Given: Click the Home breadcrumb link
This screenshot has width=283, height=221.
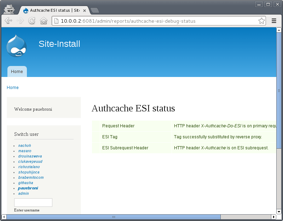Looking at the screenshot, I should pyautogui.click(x=12, y=87).
